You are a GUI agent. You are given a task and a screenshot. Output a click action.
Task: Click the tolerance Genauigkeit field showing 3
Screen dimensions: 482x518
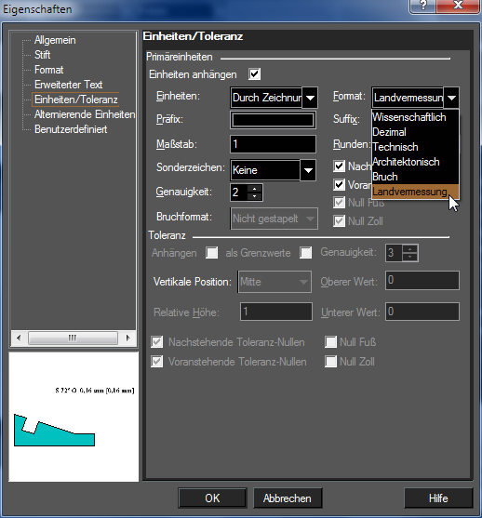click(394, 253)
